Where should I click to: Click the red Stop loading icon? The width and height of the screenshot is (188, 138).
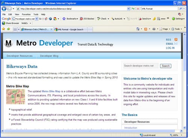coord(138,9)
